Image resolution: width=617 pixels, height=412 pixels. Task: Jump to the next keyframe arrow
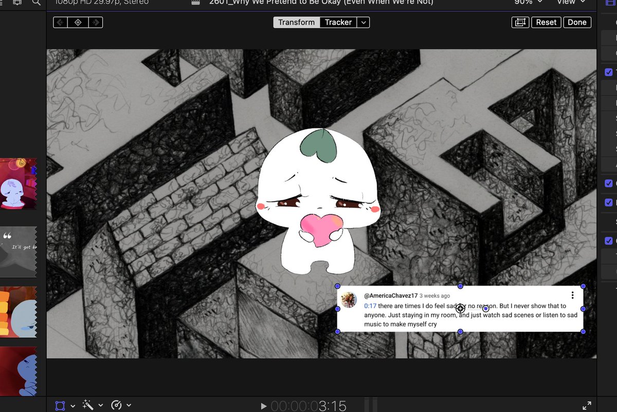coord(95,23)
